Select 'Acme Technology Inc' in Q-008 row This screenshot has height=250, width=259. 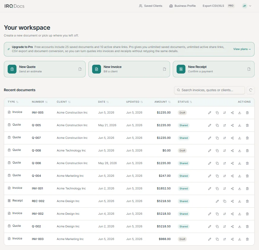(x=71, y=151)
